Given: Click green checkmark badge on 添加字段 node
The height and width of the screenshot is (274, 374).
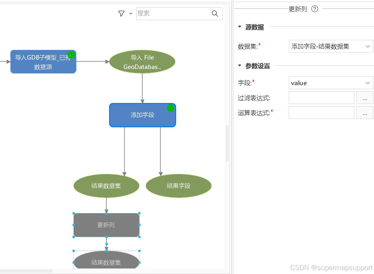Looking at the screenshot, I should click(171, 108).
